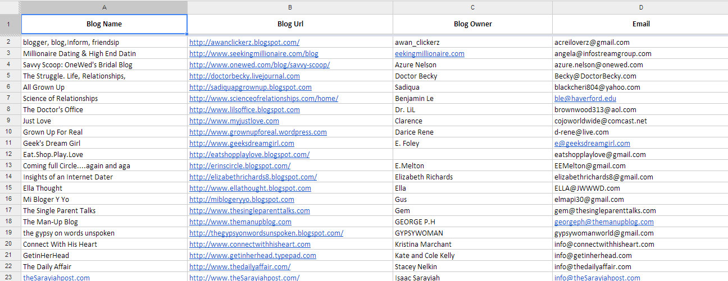Open theSarayiahpost.com link in column A

point(56,278)
